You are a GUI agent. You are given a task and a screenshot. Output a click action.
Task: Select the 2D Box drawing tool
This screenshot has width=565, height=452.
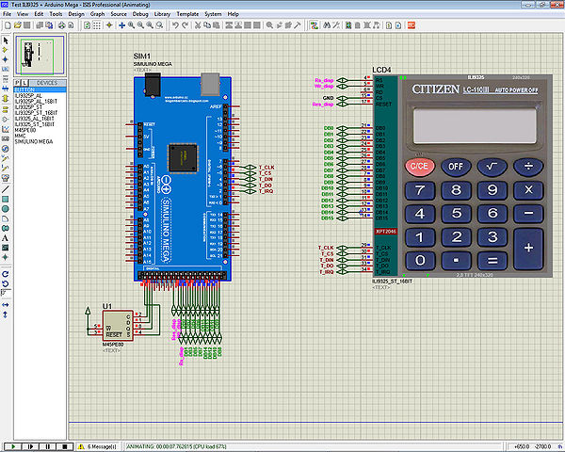[x=6, y=200]
